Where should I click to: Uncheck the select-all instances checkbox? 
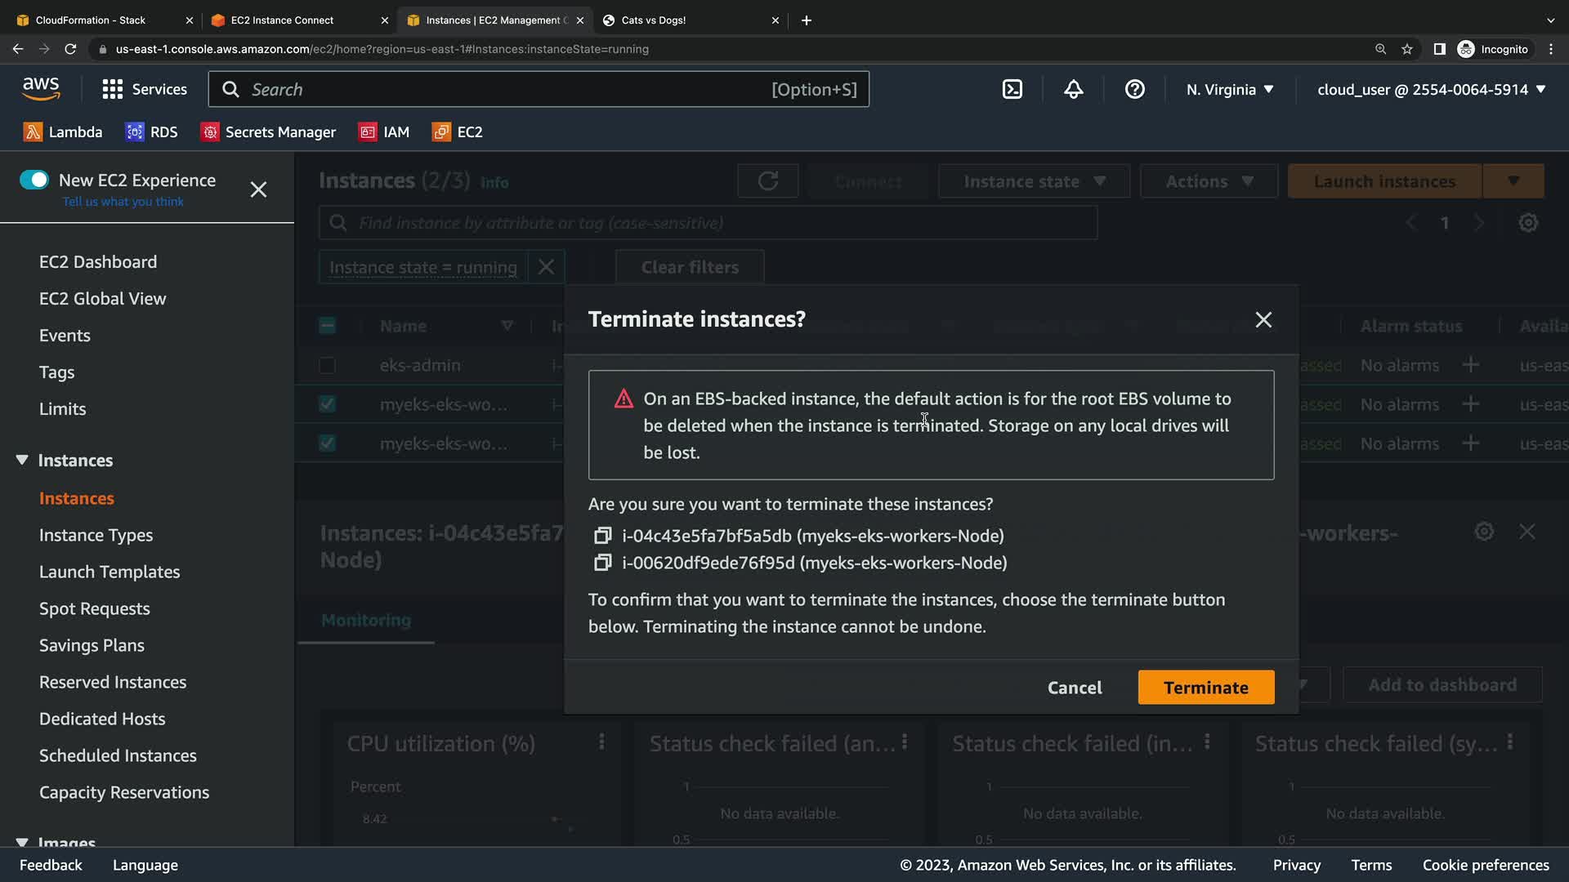(327, 326)
